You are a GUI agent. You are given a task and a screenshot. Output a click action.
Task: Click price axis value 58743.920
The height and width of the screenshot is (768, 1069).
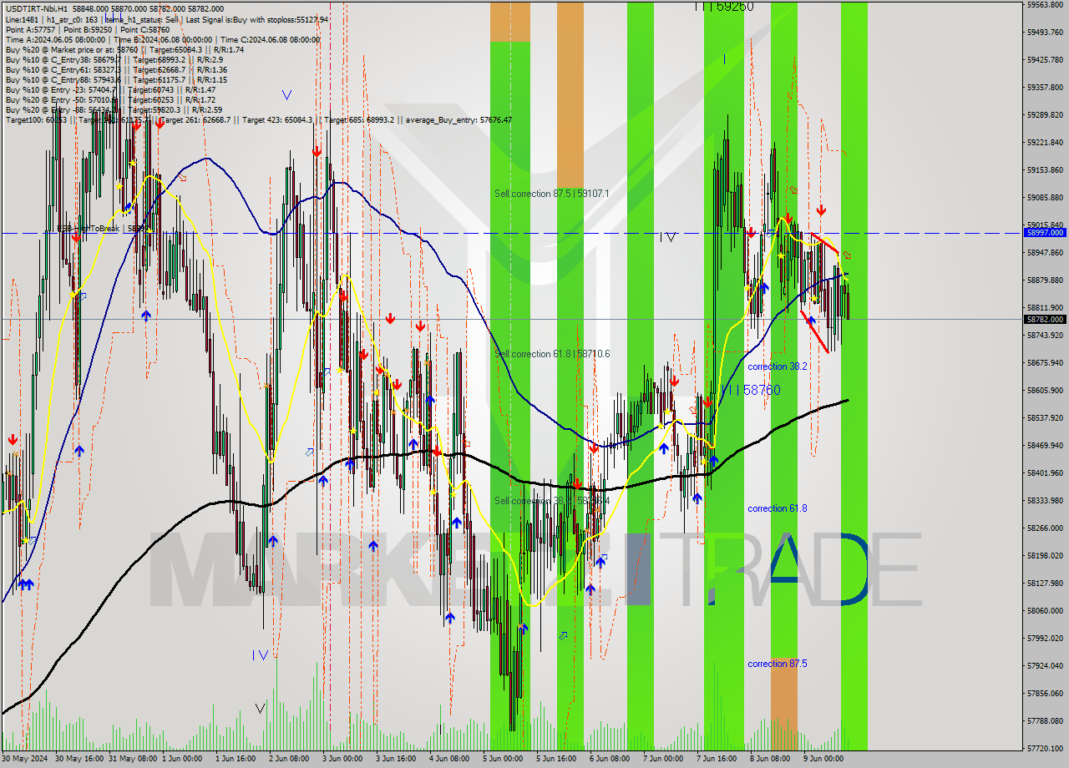1045,335
